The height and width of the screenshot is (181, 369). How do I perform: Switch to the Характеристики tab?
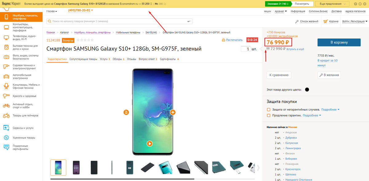57,59
